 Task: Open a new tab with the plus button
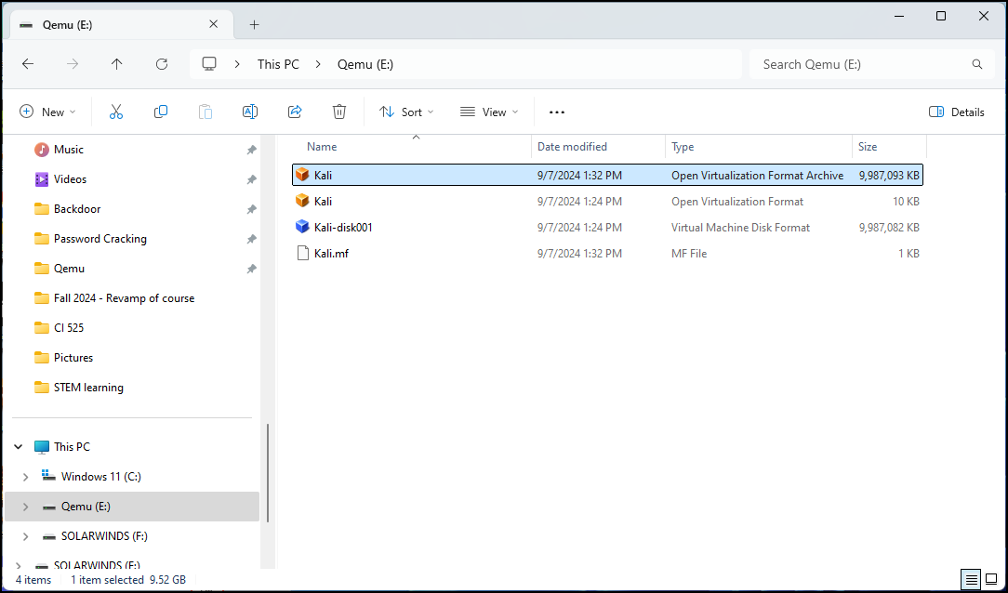255,24
